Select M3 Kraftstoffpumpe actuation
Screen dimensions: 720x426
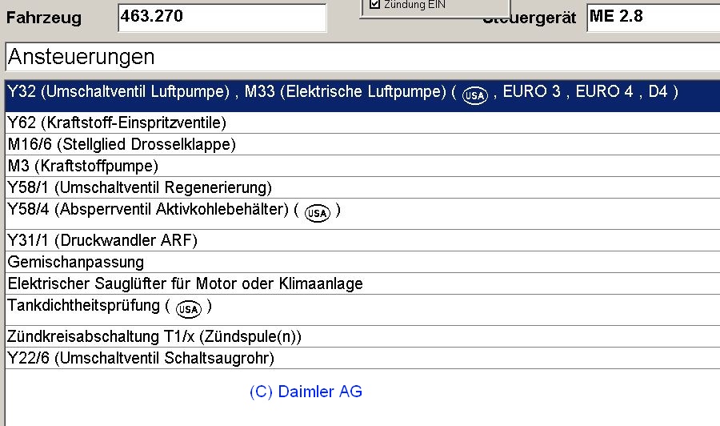(x=83, y=166)
